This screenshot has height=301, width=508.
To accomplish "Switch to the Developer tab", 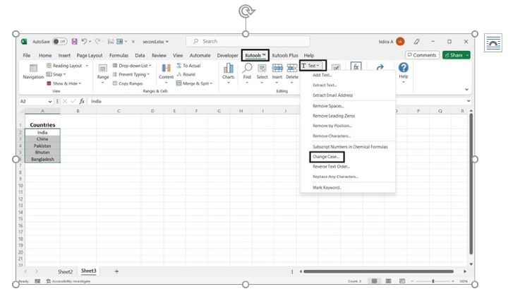I will pyautogui.click(x=227, y=55).
